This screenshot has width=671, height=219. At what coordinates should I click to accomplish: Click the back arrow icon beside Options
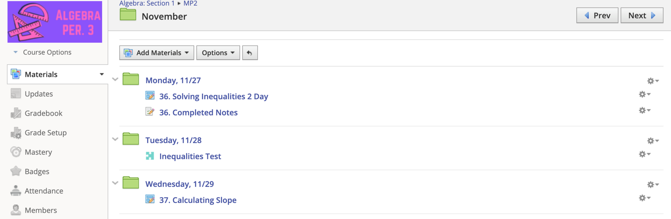pos(250,53)
